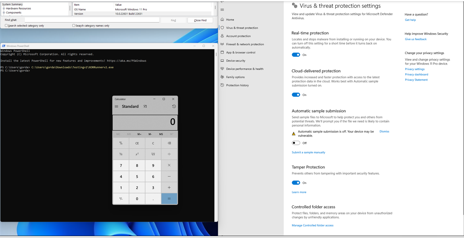Click the number 7 key
The width and height of the screenshot is (464, 238).
pos(121,165)
